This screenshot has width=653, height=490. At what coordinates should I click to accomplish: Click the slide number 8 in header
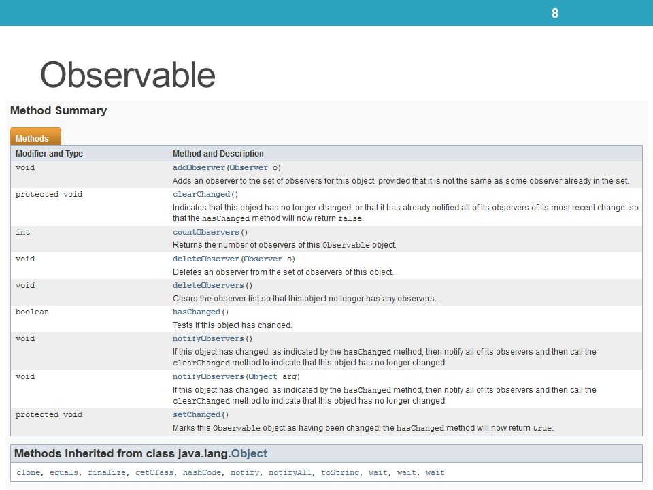pos(555,13)
